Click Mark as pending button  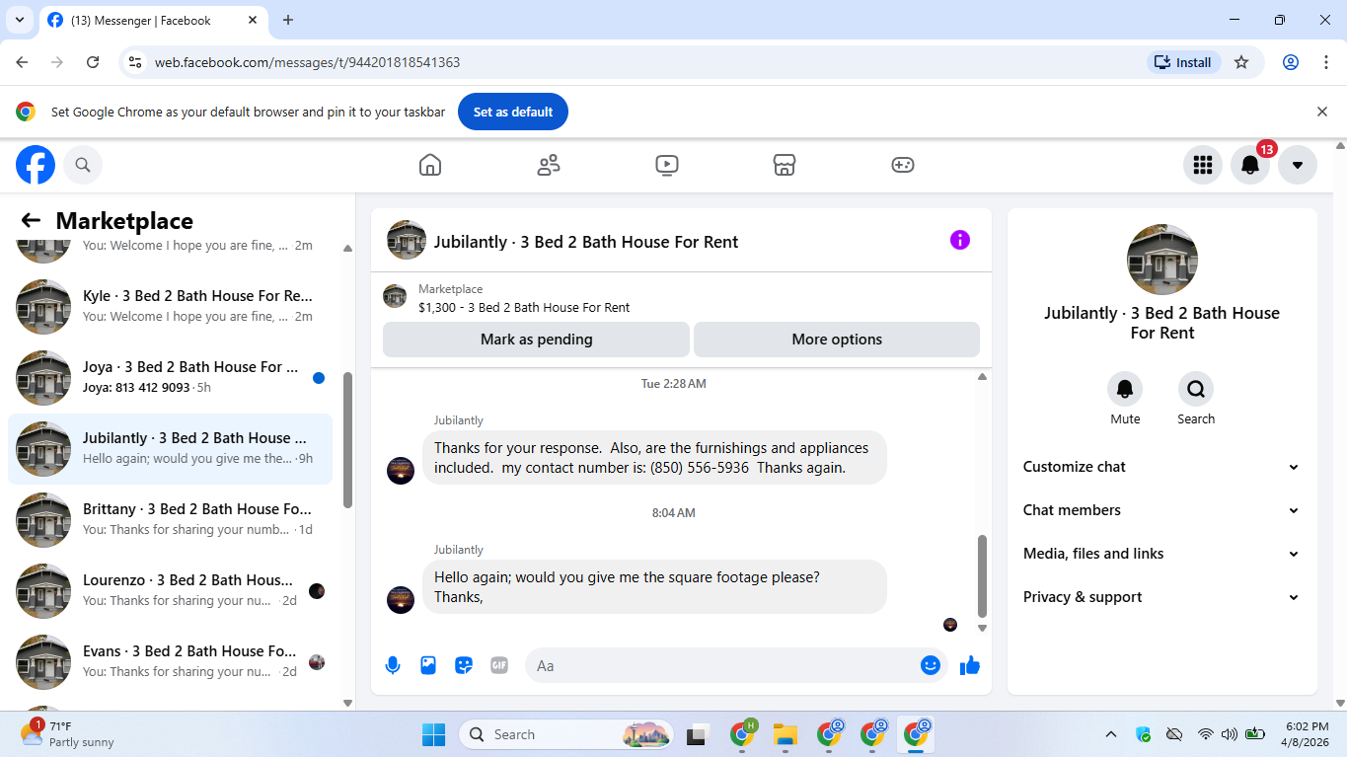(536, 339)
